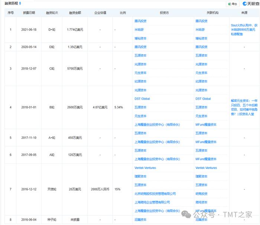
Task: Click the 天眼查 logo
Action: point(251,4)
